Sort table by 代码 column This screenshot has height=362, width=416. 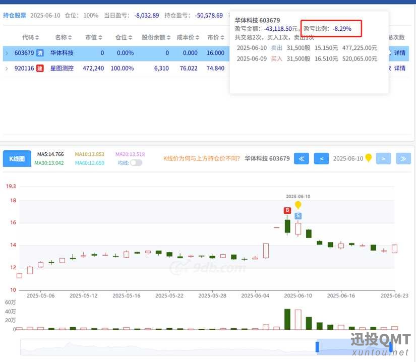pos(31,37)
